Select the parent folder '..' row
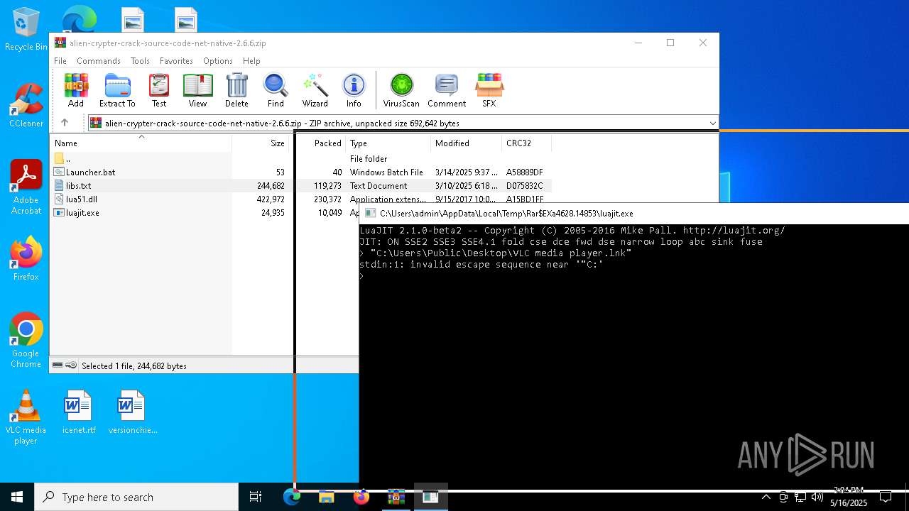Viewport: 909px width, 511px height. coord(300,159)
